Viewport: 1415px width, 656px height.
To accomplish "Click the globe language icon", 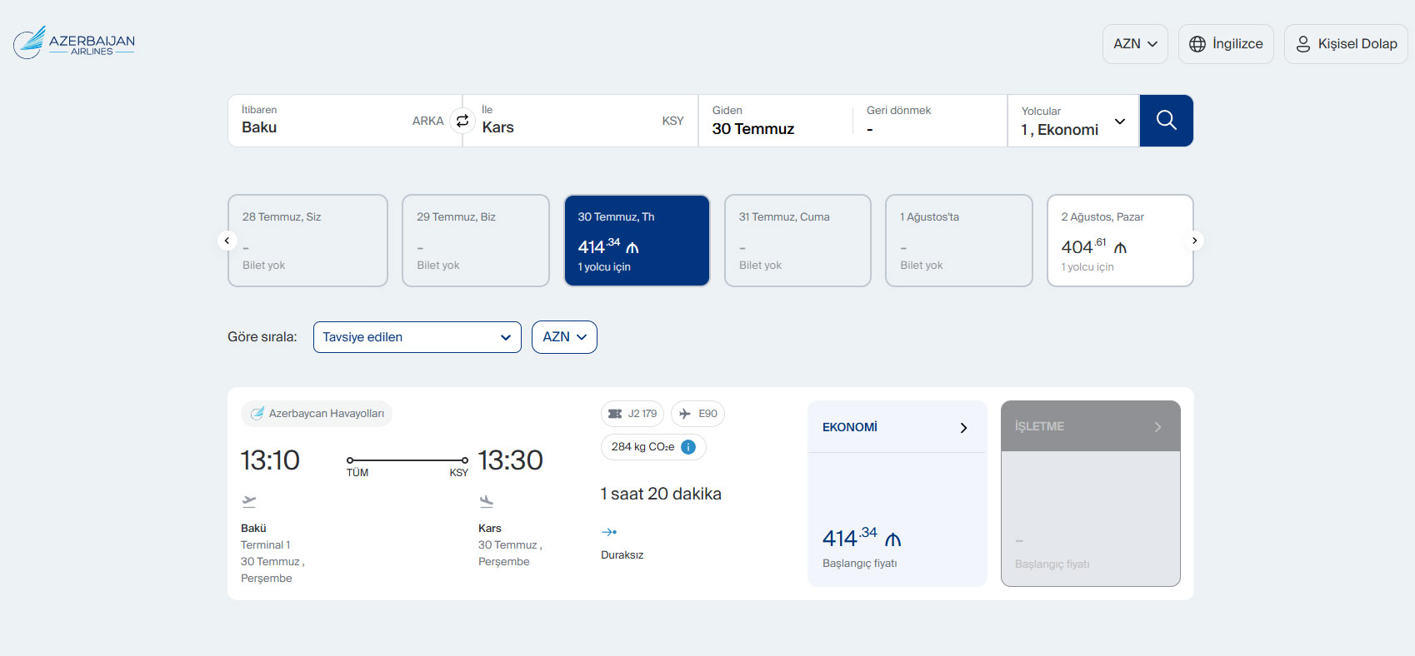I will 1197,44.
